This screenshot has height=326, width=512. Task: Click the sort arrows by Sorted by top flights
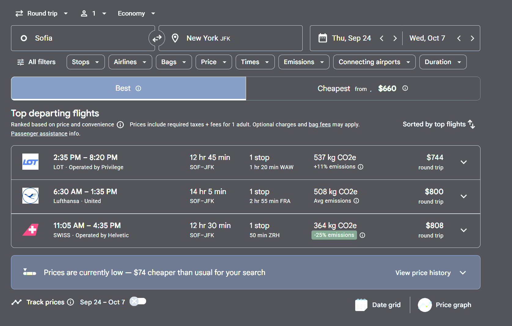click(472, 124)
